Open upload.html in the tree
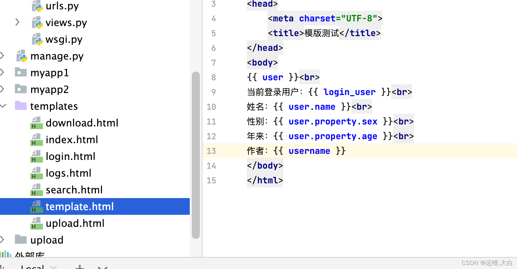The image size is (517, 269). [75, 223]
